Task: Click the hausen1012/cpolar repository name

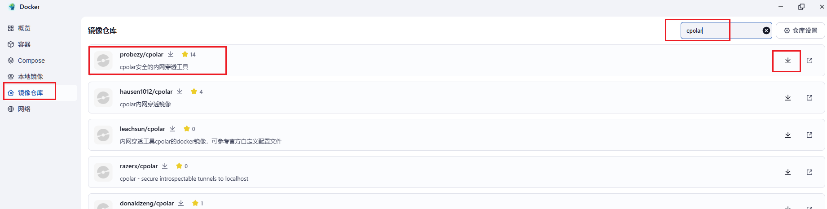Action: pyautogui.click(x=146, y=91)
